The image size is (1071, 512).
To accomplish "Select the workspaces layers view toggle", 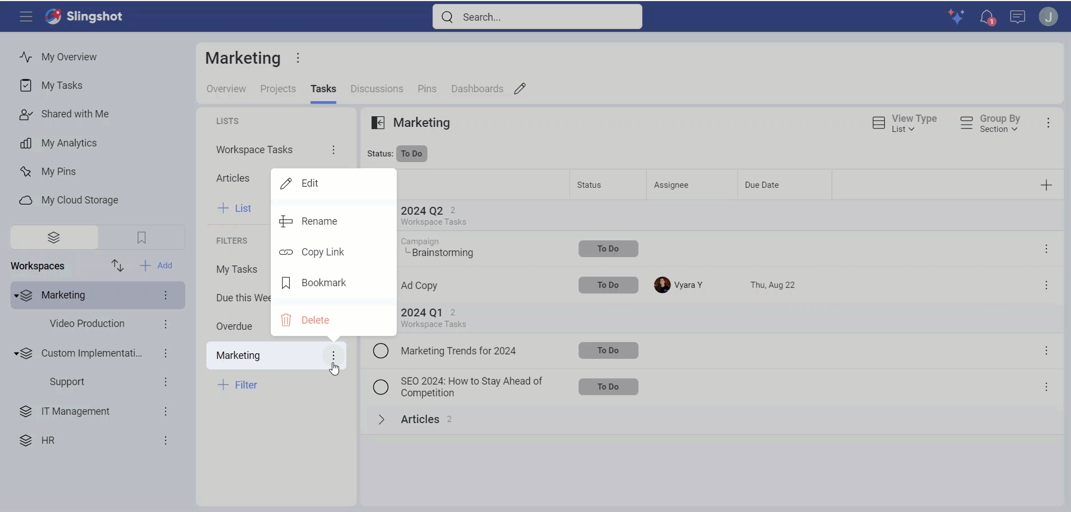I will coord(54,238).
